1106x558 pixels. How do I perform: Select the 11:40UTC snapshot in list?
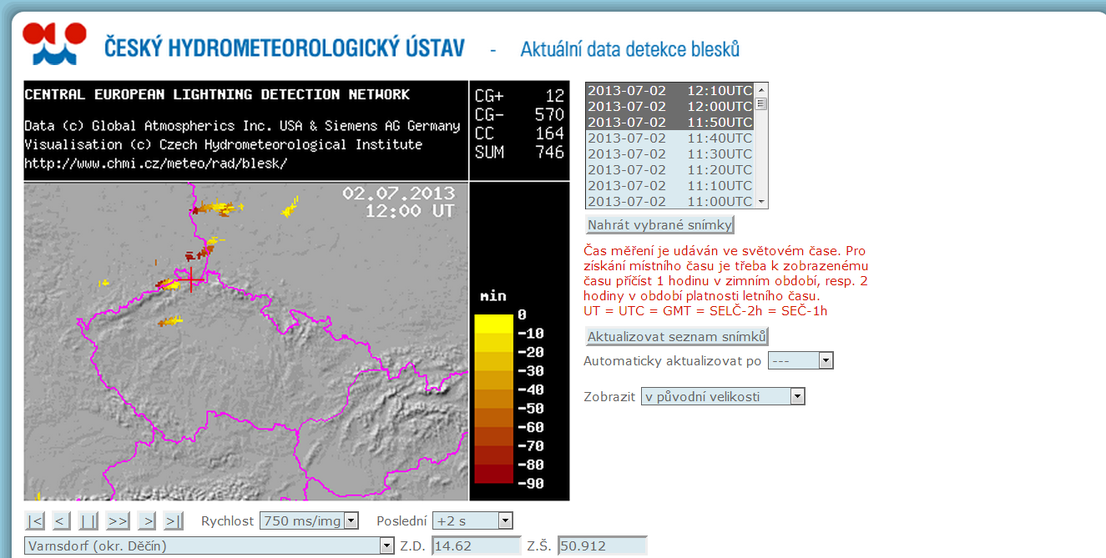click(x=669, y=138)
